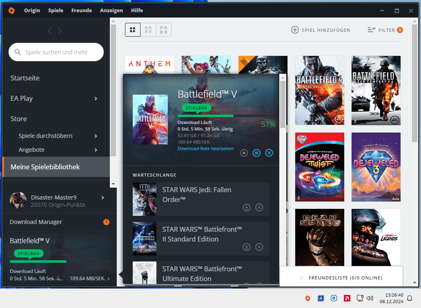Screen dimensions: 421x308
Task: Open the volume control in system tray
Action: [370, 298]
